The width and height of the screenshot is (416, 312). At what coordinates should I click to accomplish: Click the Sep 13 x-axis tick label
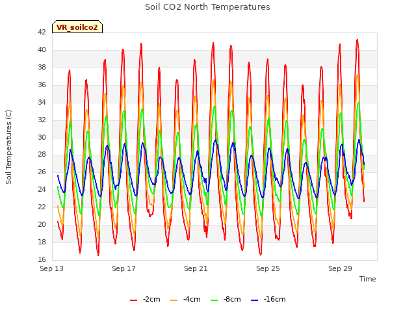[52, 268]
